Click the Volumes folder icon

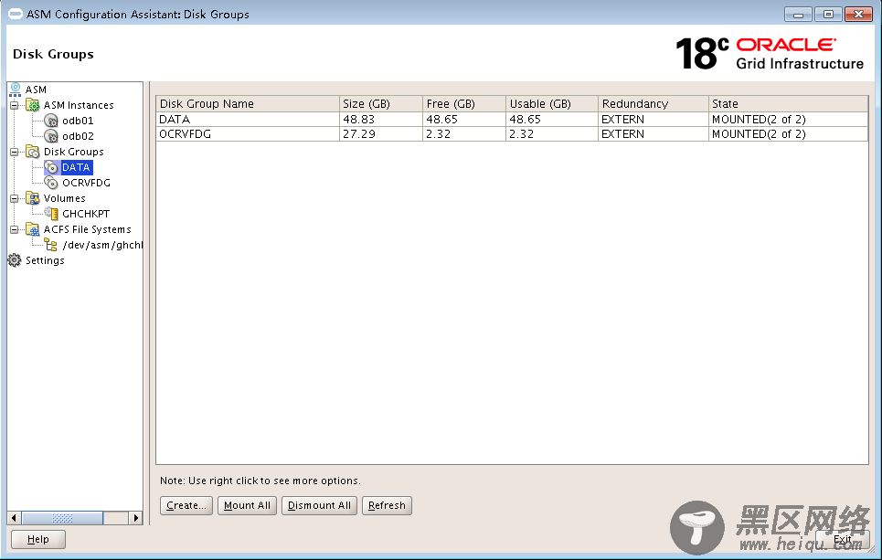coord(33,198)
